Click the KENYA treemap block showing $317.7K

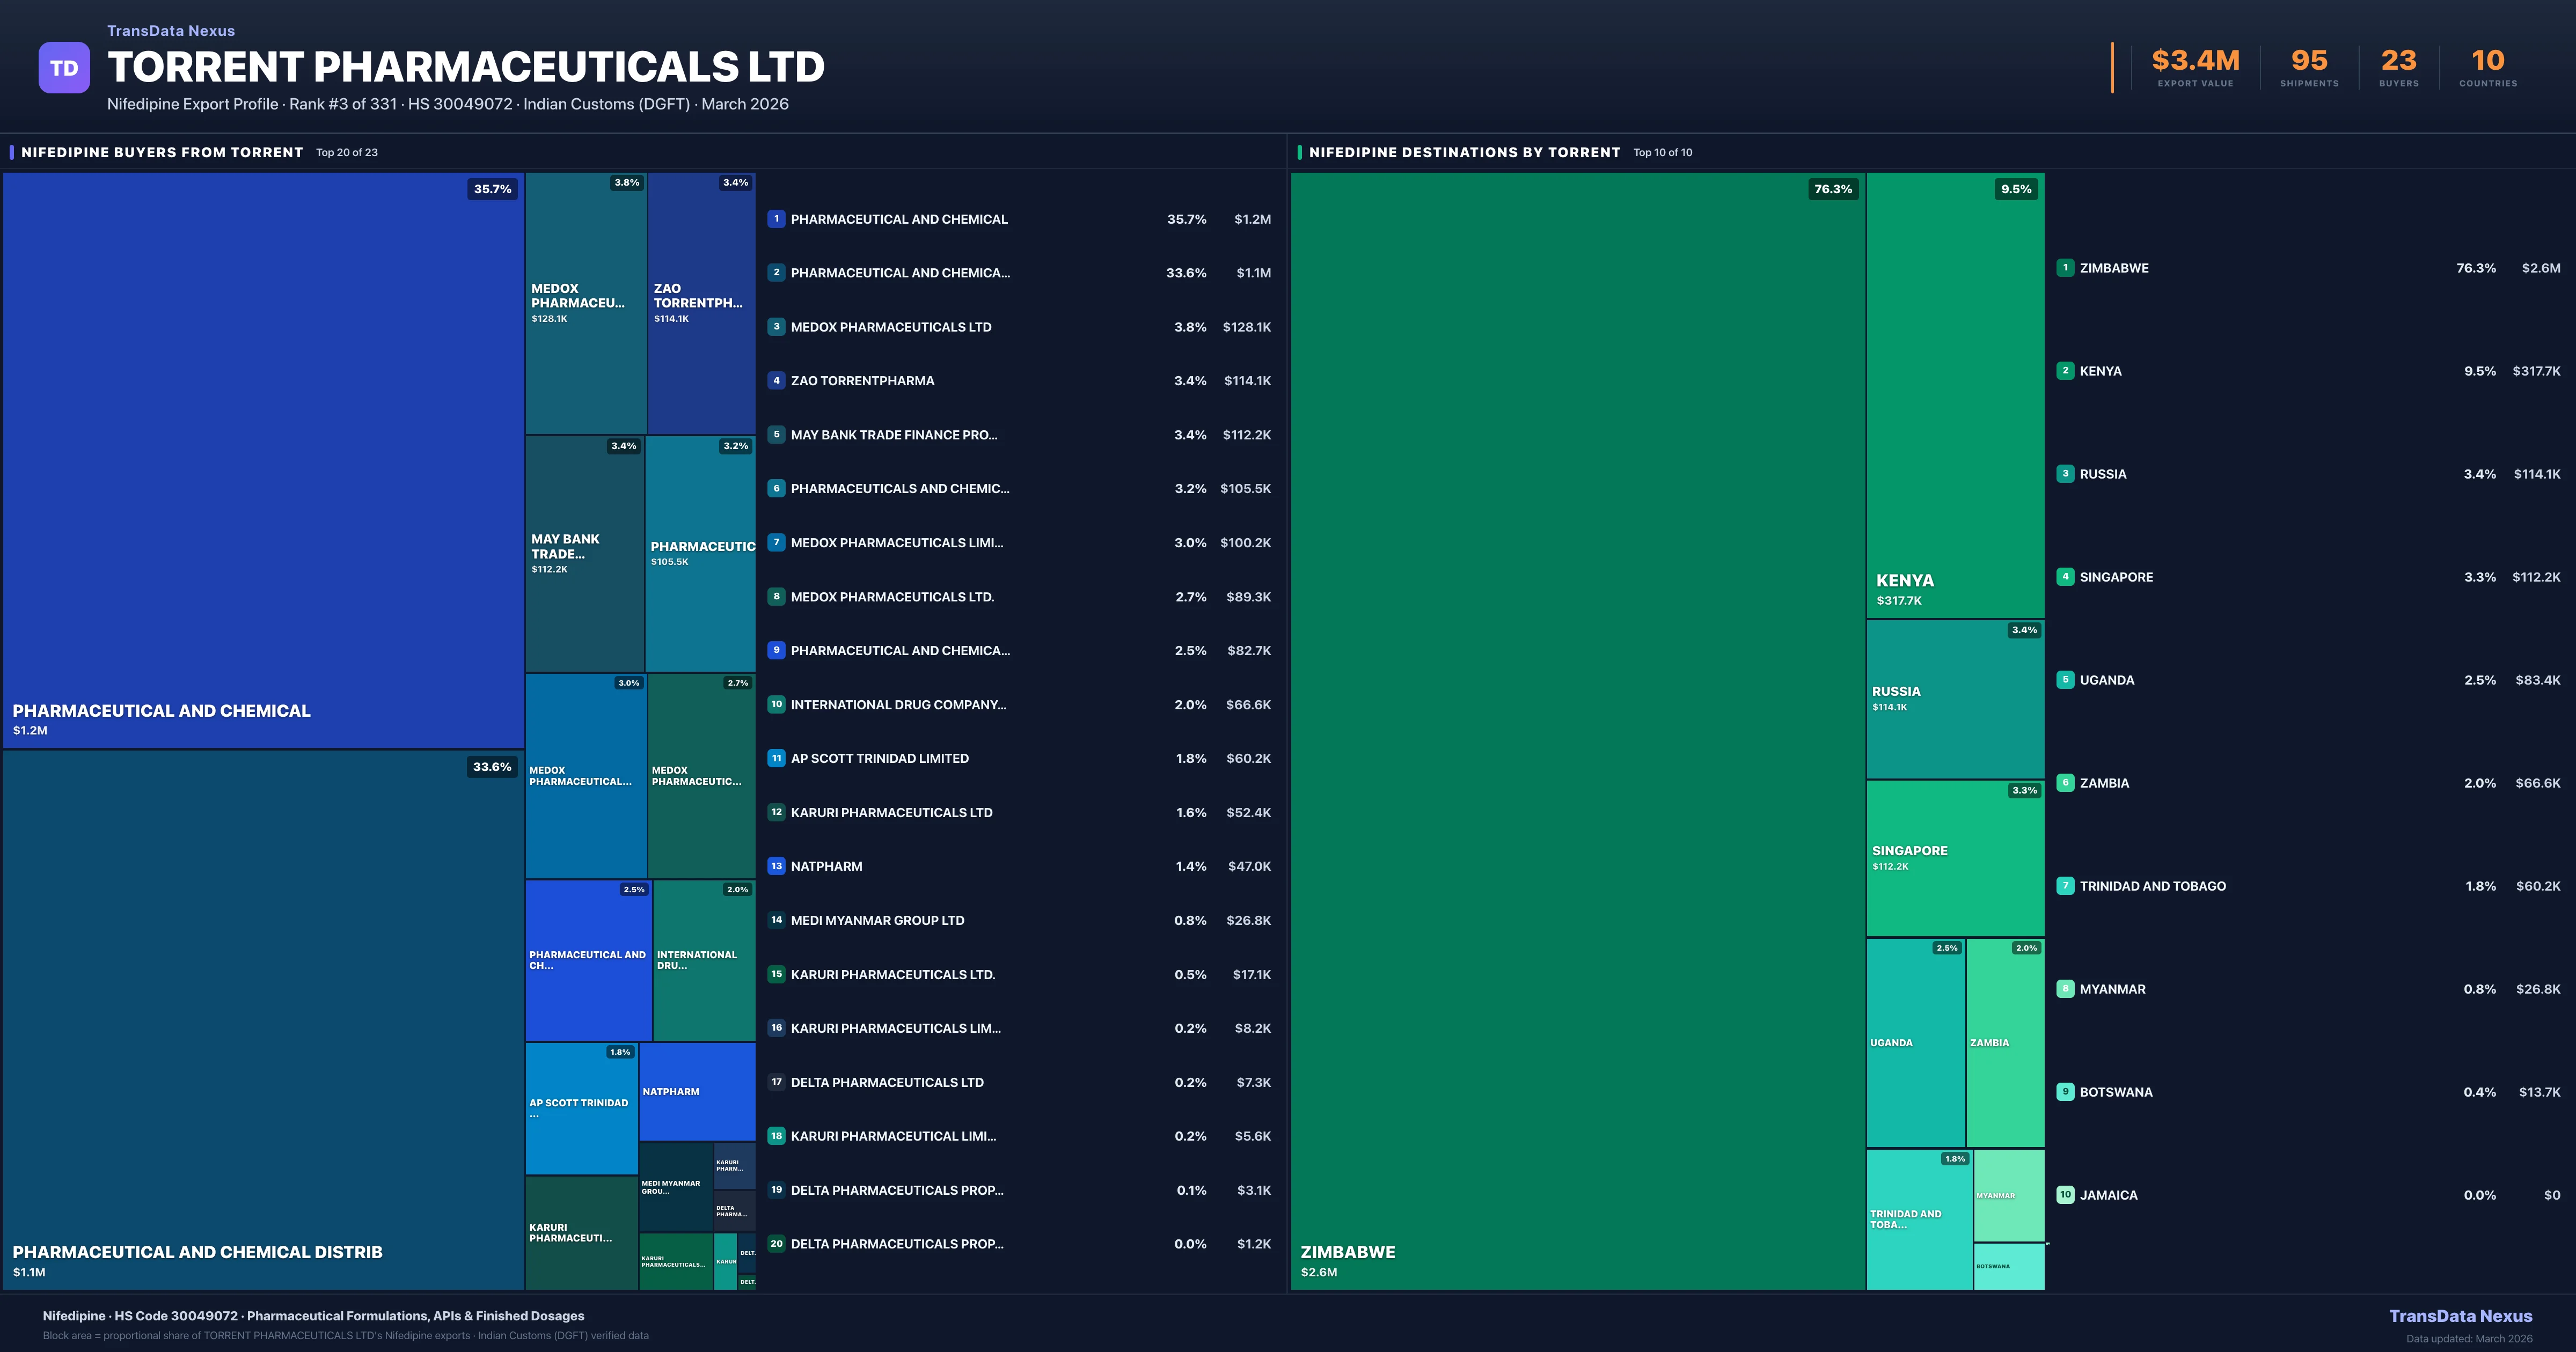pos(1954,400)
